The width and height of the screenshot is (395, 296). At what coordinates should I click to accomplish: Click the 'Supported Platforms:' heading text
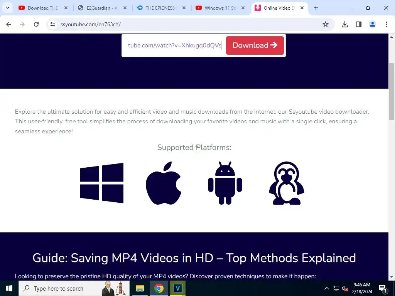(194, 147)
